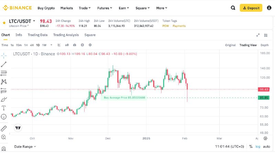Click the 98.43 current price label

(264, 90)
